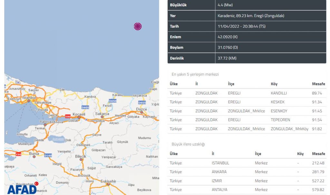The image size is (330, 195).
Task: Click the blue D650 road shield
Action: click(112, 101)
